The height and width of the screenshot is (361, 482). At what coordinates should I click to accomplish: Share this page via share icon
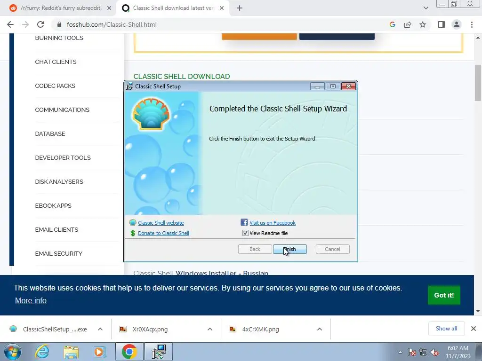point(408,24)
